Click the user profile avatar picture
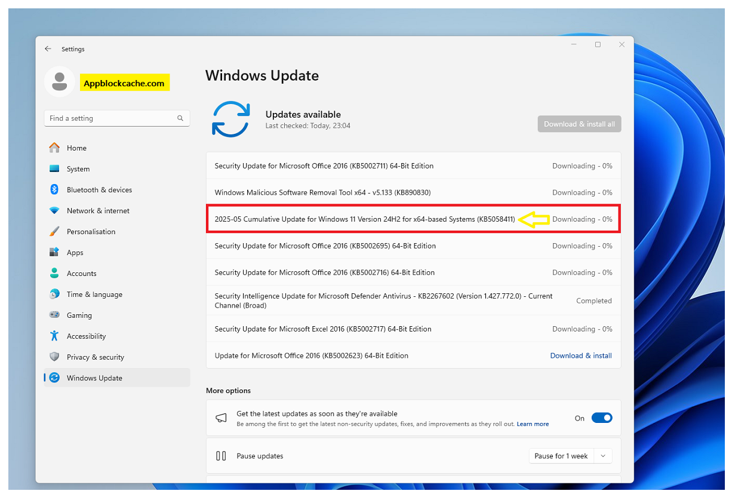 coord(59,82)
